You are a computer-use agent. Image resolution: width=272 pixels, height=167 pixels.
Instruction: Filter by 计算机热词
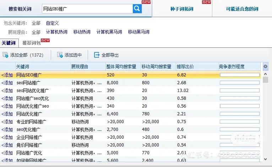pos(57,32)
